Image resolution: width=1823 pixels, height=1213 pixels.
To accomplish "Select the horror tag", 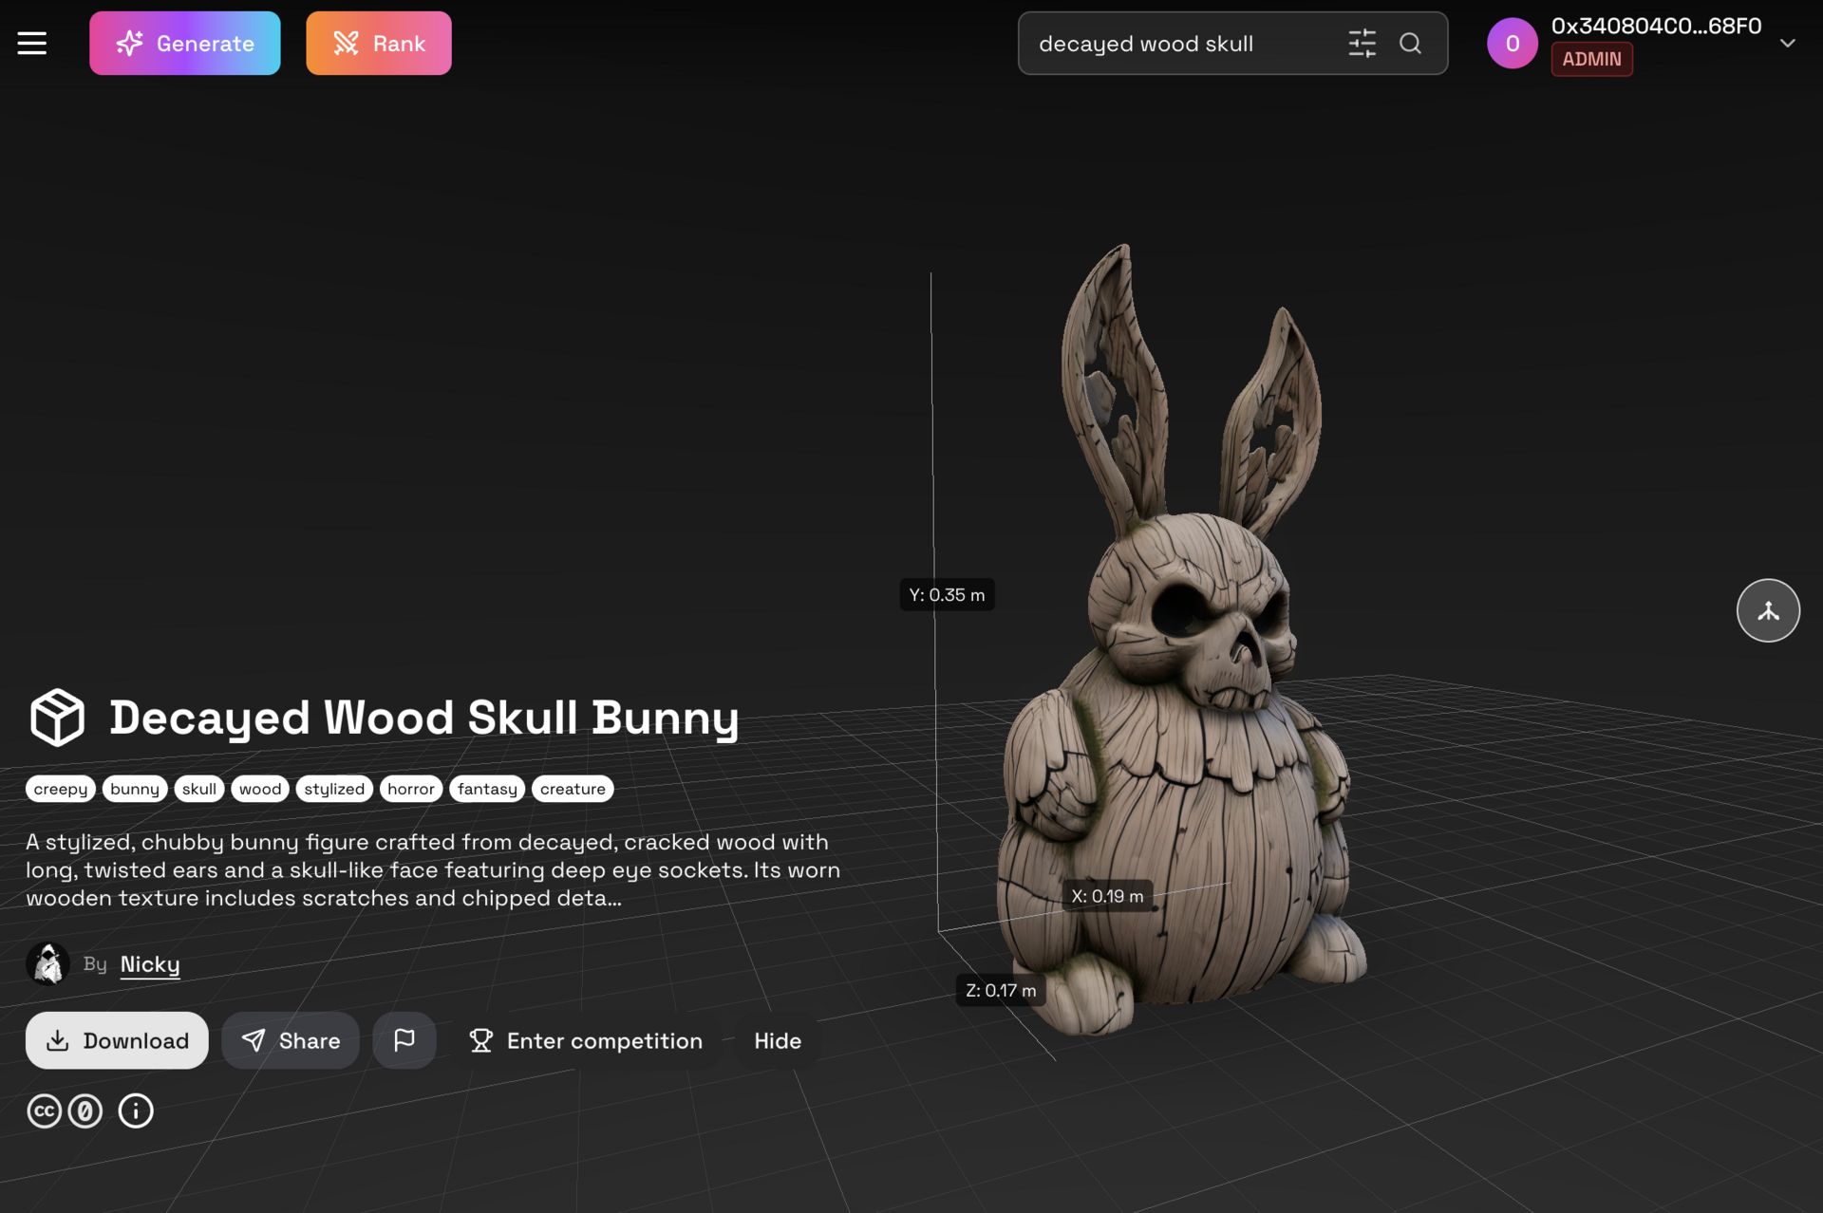I will (x=410, y=788).
